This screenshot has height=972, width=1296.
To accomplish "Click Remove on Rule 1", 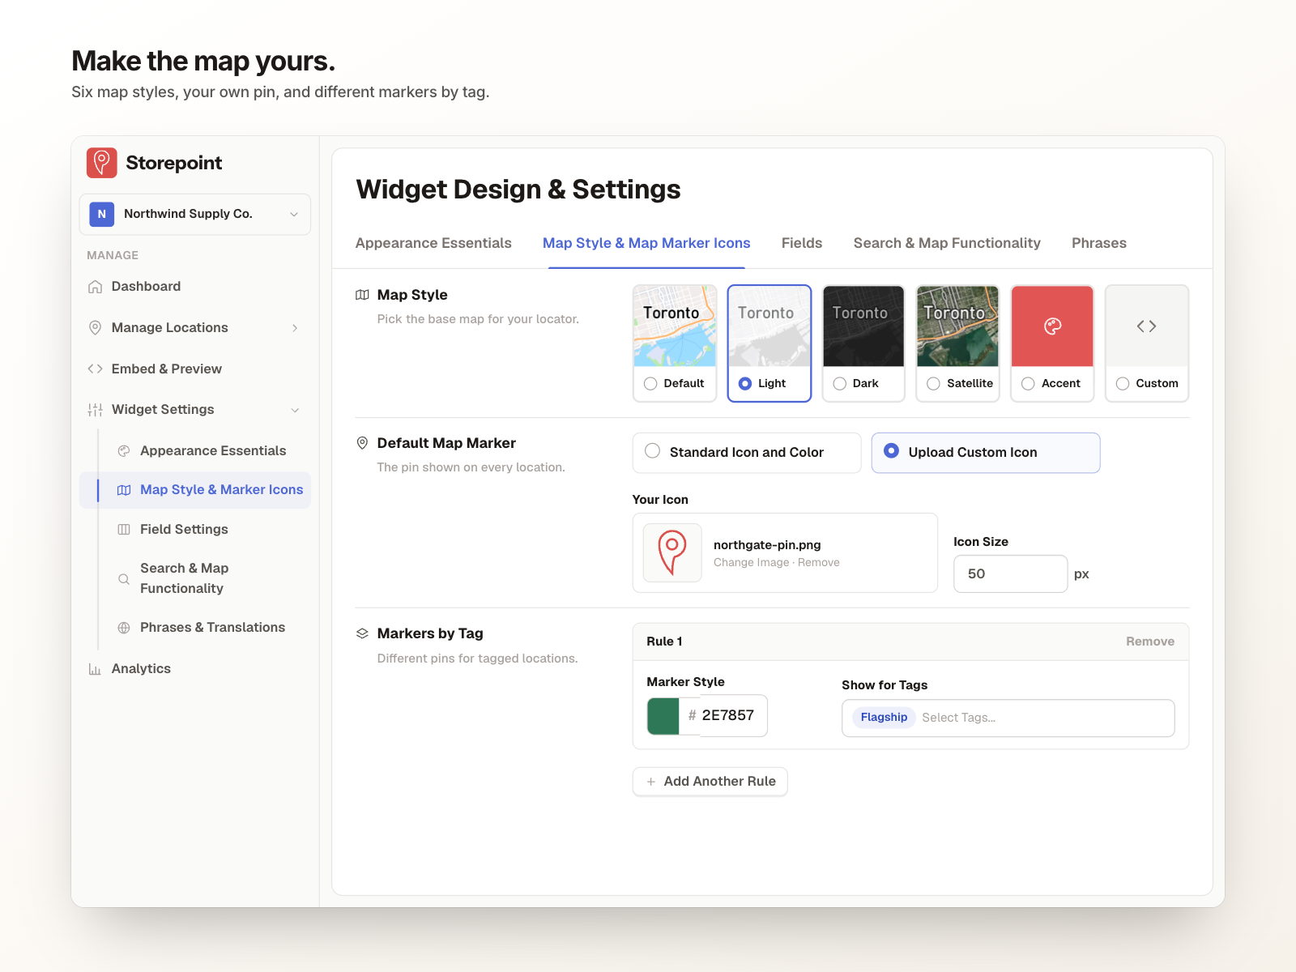I will (1150, 642).
